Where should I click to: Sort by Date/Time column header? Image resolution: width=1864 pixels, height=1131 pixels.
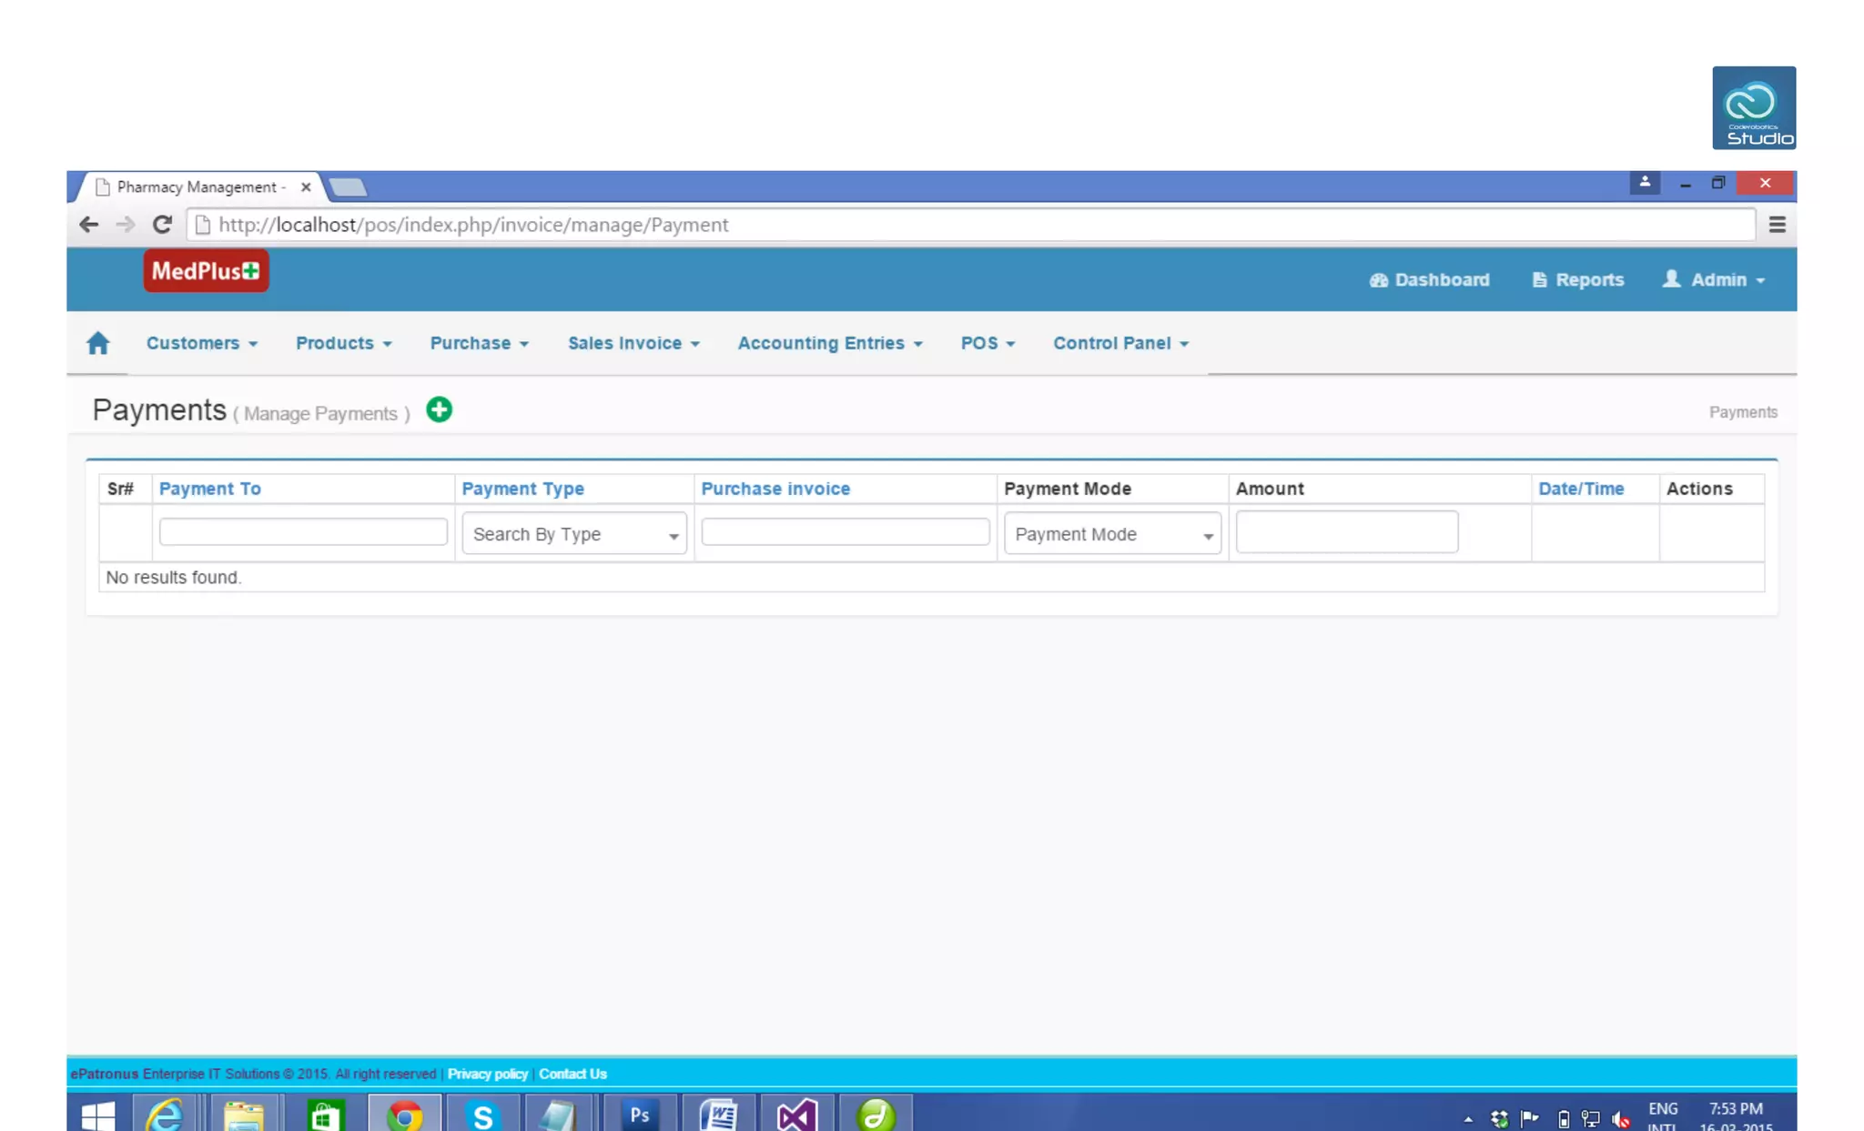tap(1580, 489)
